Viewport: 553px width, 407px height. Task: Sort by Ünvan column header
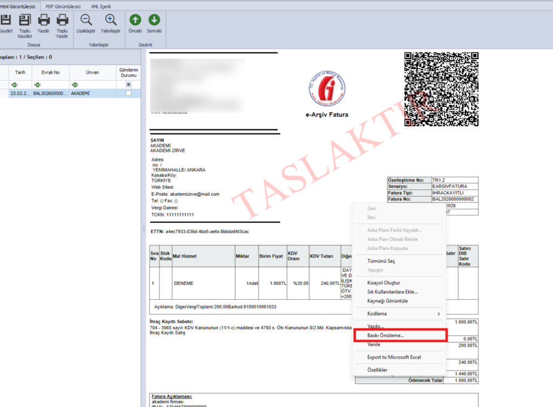click(92, 72)
